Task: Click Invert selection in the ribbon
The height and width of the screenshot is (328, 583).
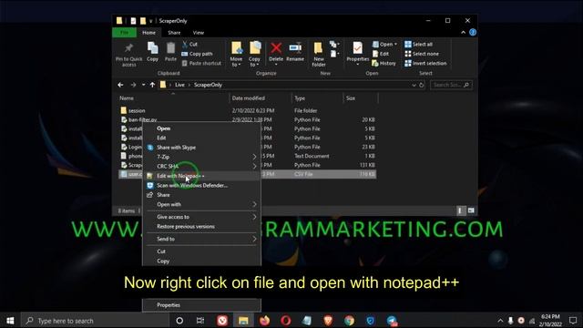Action: click(x=425, y=63)
